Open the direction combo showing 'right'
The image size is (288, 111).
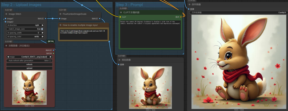tap(25, 25)
